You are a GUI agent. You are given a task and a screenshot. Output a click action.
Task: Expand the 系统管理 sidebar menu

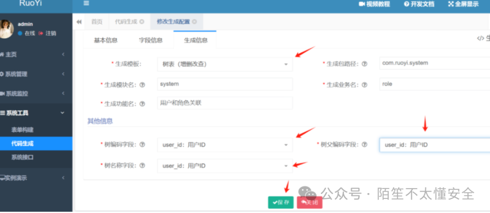click(x=36, y=74)
